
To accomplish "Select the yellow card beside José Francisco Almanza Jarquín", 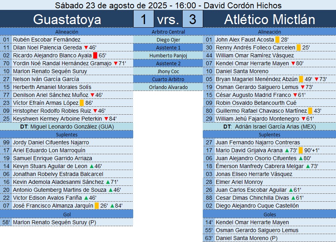I will [x=97, y=206].
